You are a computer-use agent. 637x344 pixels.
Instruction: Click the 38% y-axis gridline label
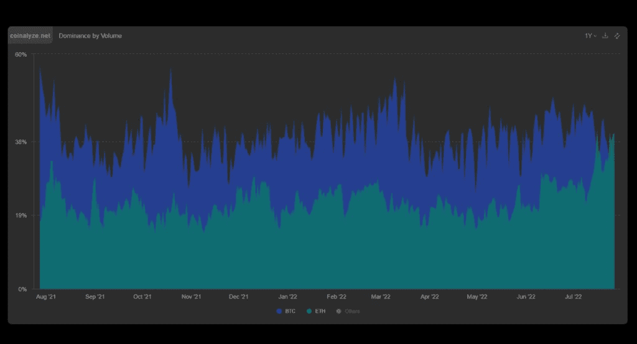[21, 142]
